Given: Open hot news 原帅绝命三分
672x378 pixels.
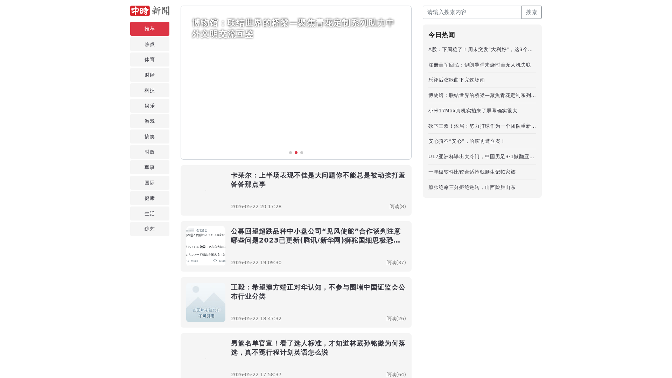Looking at the screenshot, I should coord(472,187).
